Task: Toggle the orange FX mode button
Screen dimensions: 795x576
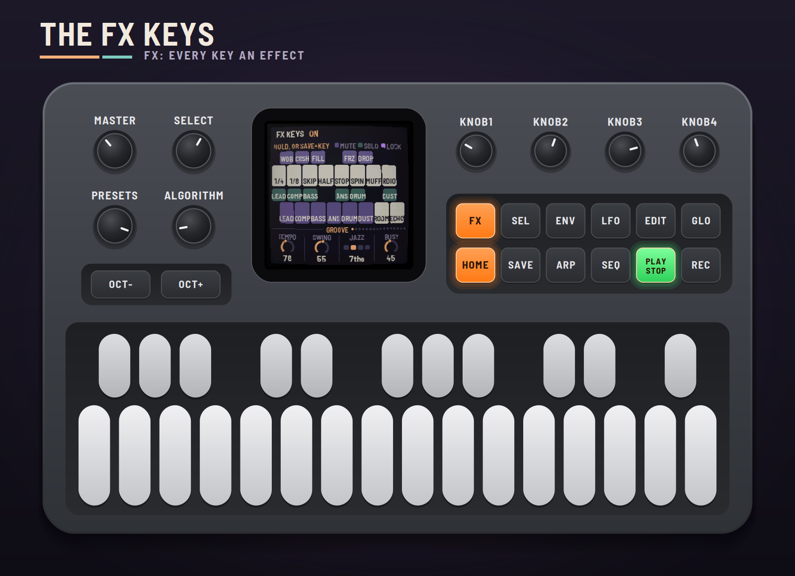Action: tap(476, 221)
